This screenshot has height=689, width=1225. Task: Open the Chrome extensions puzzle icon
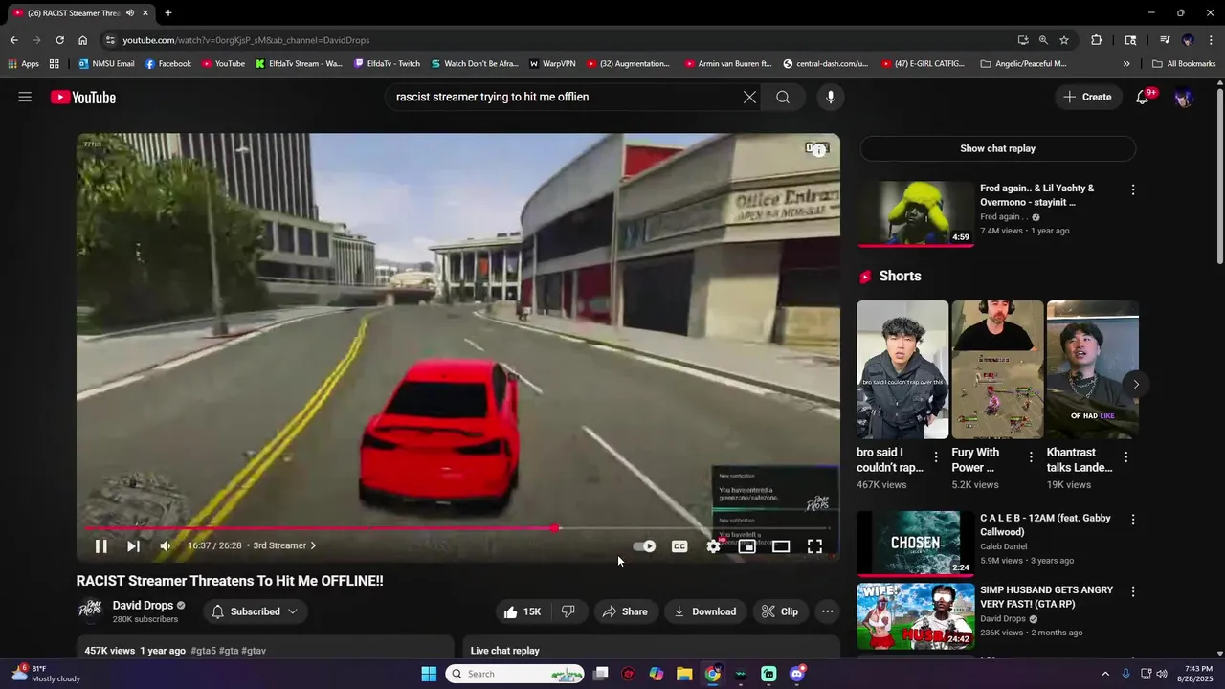tap(1097, 40)
